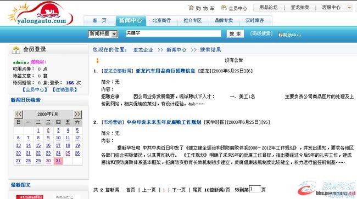Select calendar date 25
This screenshot has height=199, width=357.
click(x=68, y=153)
